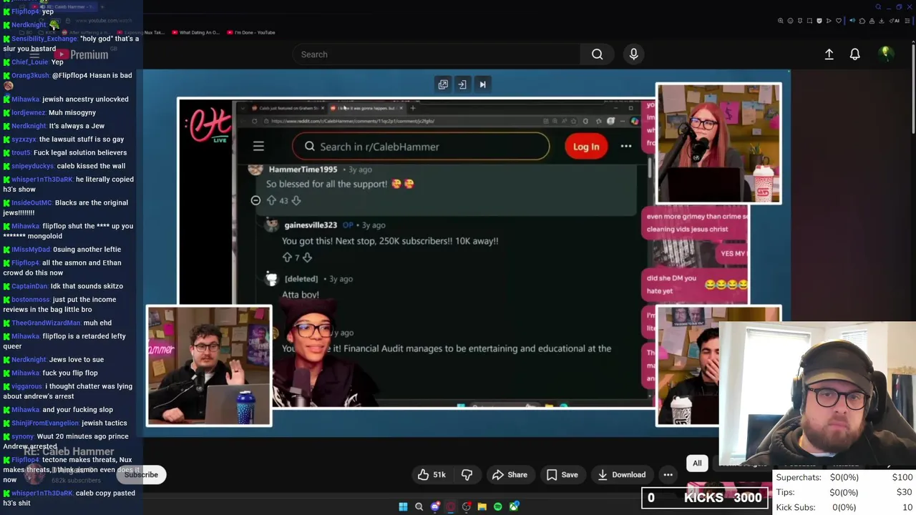Dislike the video

467,474
